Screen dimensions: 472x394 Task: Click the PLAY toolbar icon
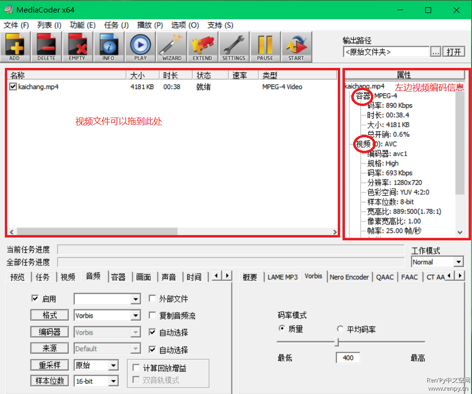pyautogui.click(x=140, y=47)
